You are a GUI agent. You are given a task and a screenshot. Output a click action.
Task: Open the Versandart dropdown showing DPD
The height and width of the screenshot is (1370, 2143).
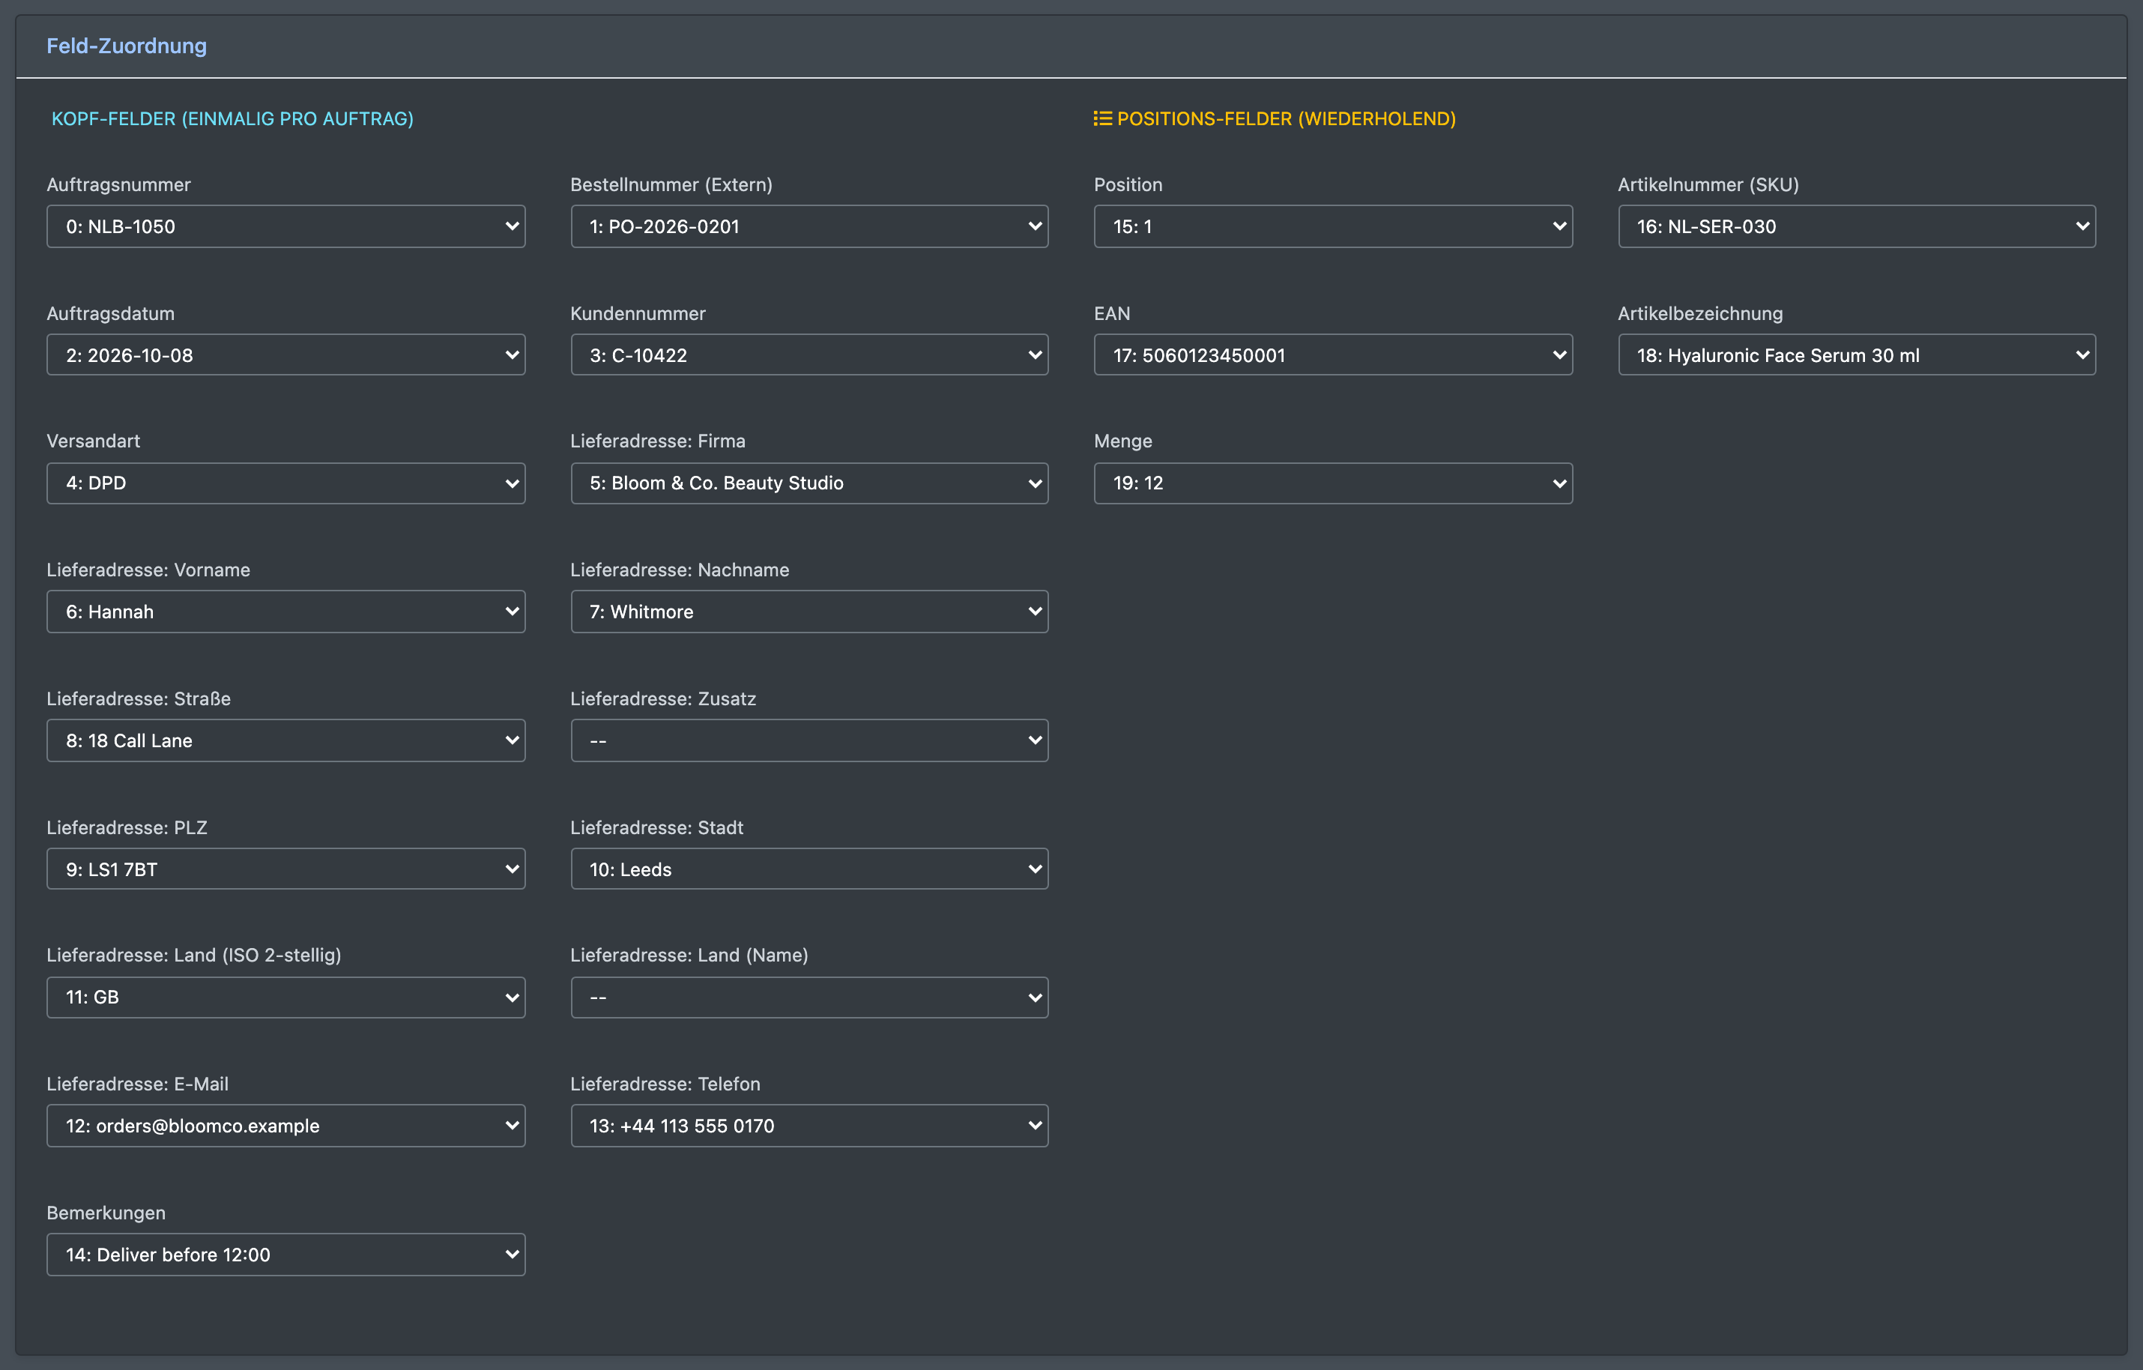285,483
